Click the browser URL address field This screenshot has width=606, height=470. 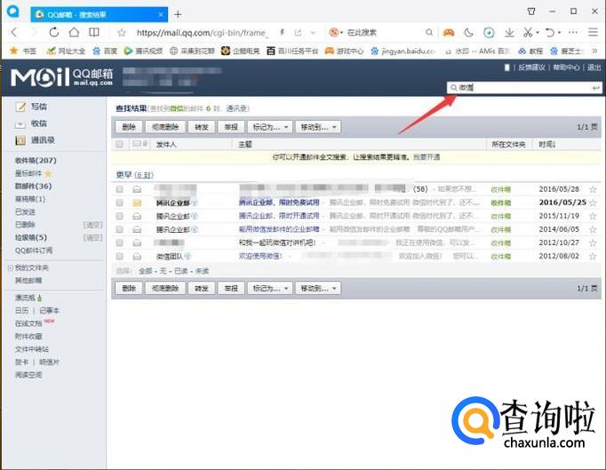click(x=202, y=33)
